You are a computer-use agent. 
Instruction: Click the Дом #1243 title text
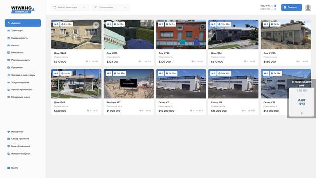click(60, 53)
